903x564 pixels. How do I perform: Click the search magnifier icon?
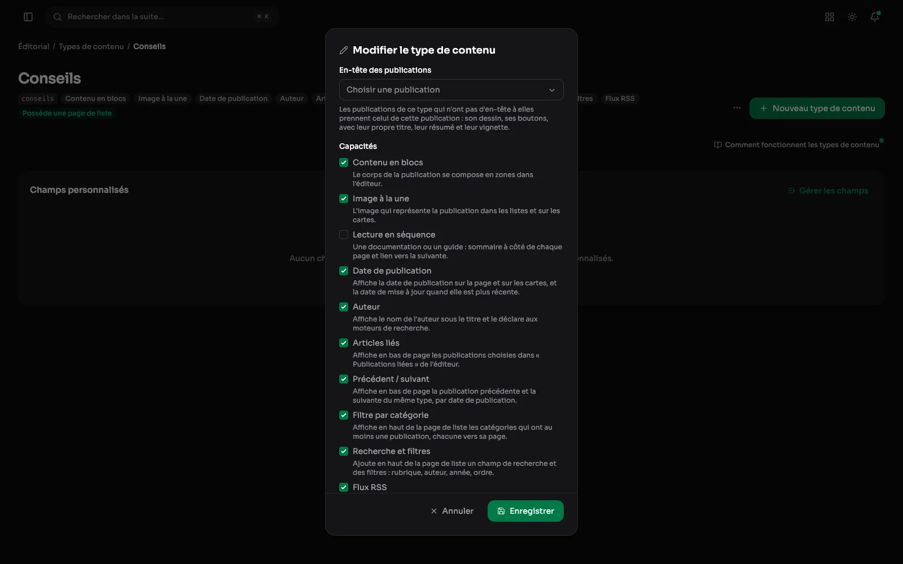pos(58,17)
